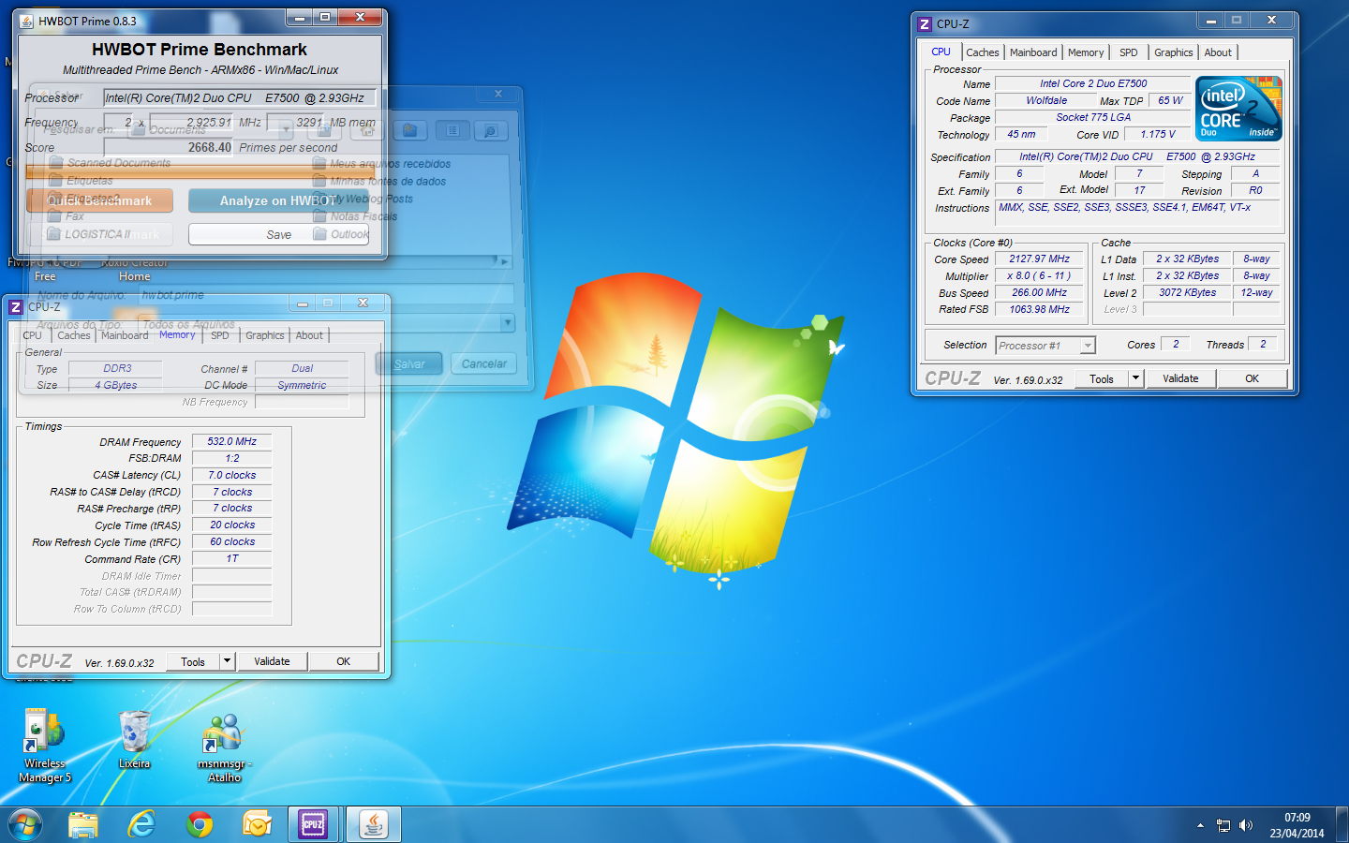Select the Lixeira recycle bin icon
1349x843 pixels.
134,740
